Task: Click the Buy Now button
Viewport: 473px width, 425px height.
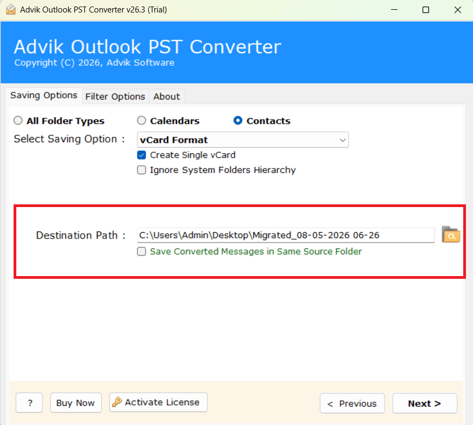Action: coord(75,403)
